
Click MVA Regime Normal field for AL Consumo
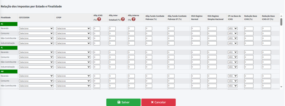(196, 57)
